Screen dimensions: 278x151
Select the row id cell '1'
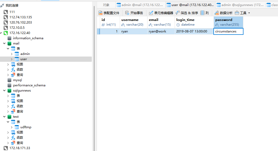tap(110, 31)
